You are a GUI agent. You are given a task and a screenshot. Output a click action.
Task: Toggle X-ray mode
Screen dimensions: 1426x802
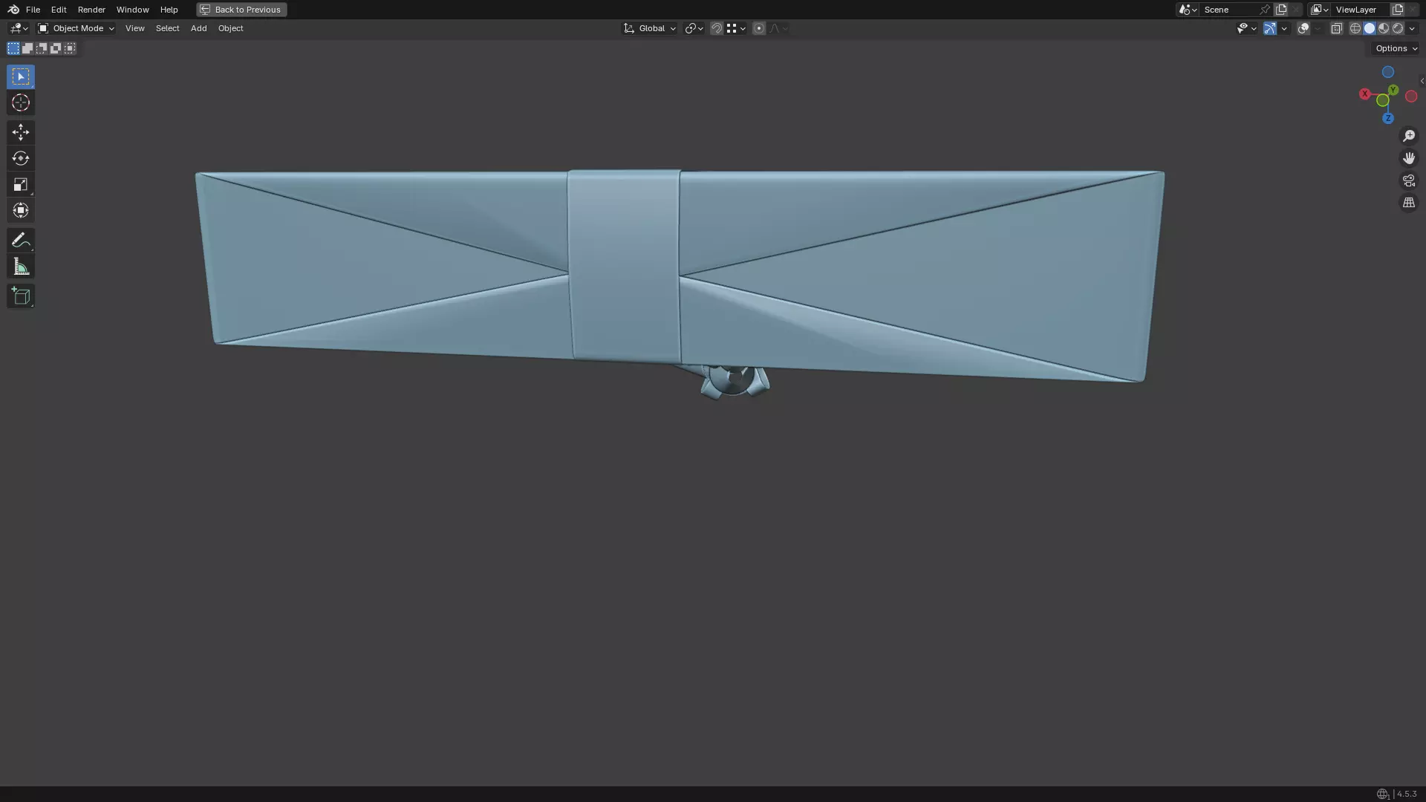(x=1336, y=28)
